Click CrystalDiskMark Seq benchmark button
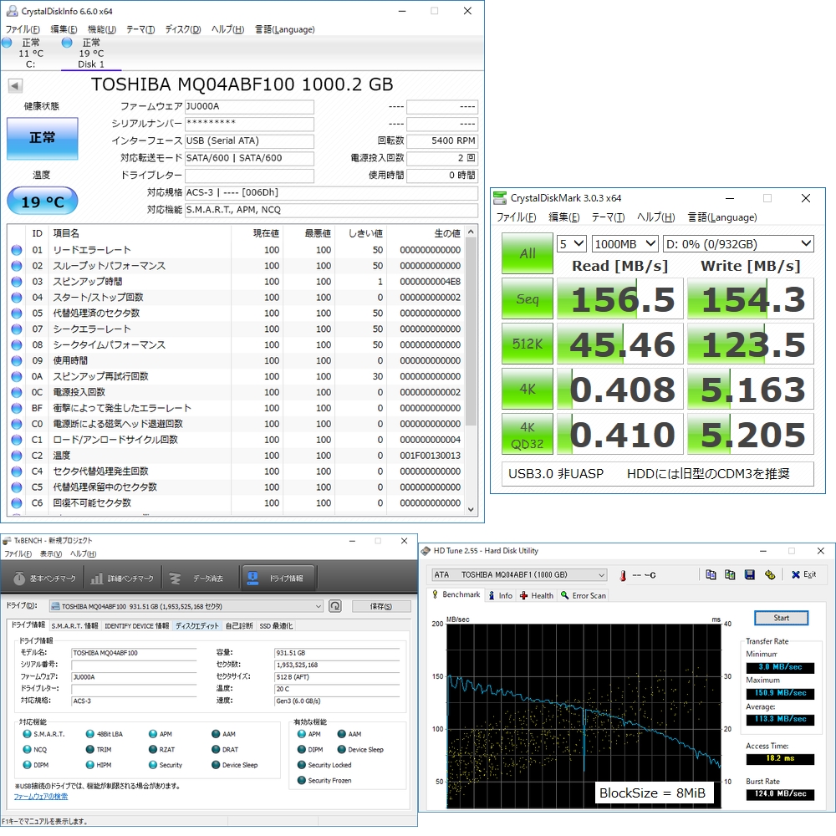This screenshot has width=836, height=836. (528, 298)
